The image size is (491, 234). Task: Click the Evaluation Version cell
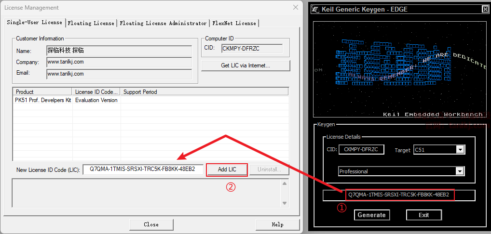96,100
